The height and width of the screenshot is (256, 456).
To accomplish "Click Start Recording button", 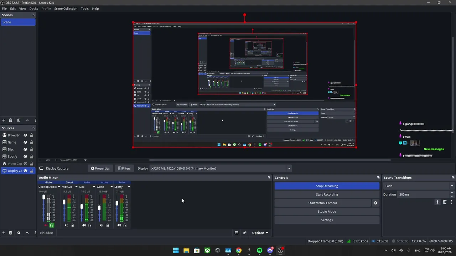I will pyautogui.click(x=327, y=194).
